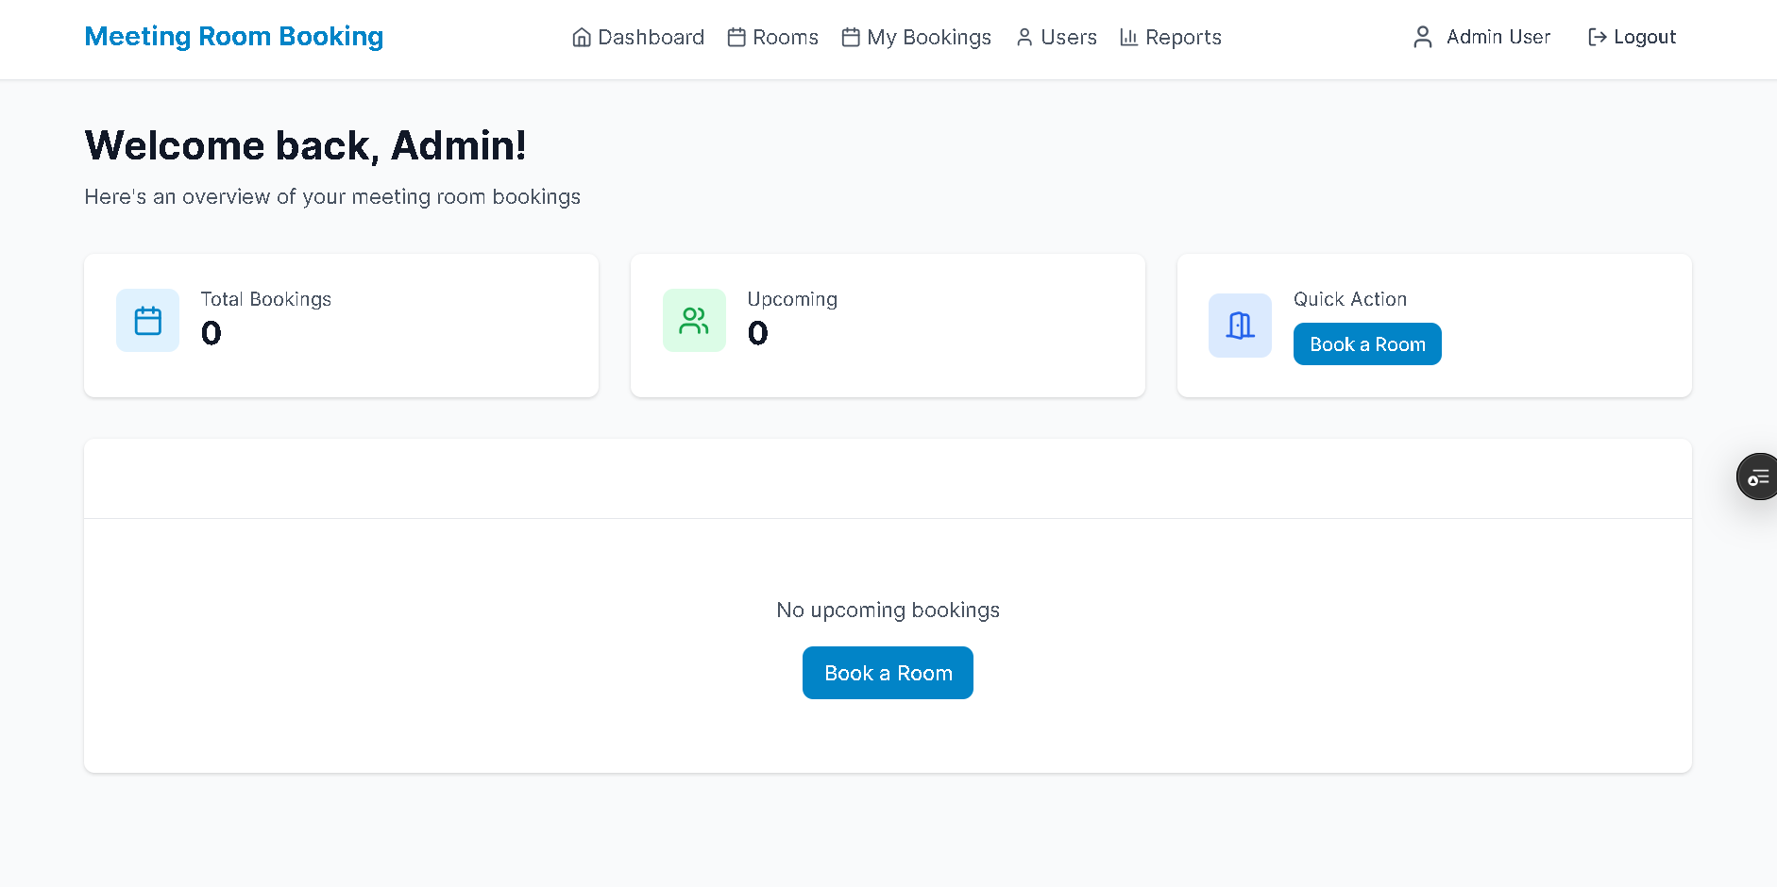Click Book a Room in Quick Action
1777x887 pixels.
(x=1367, y=344)
